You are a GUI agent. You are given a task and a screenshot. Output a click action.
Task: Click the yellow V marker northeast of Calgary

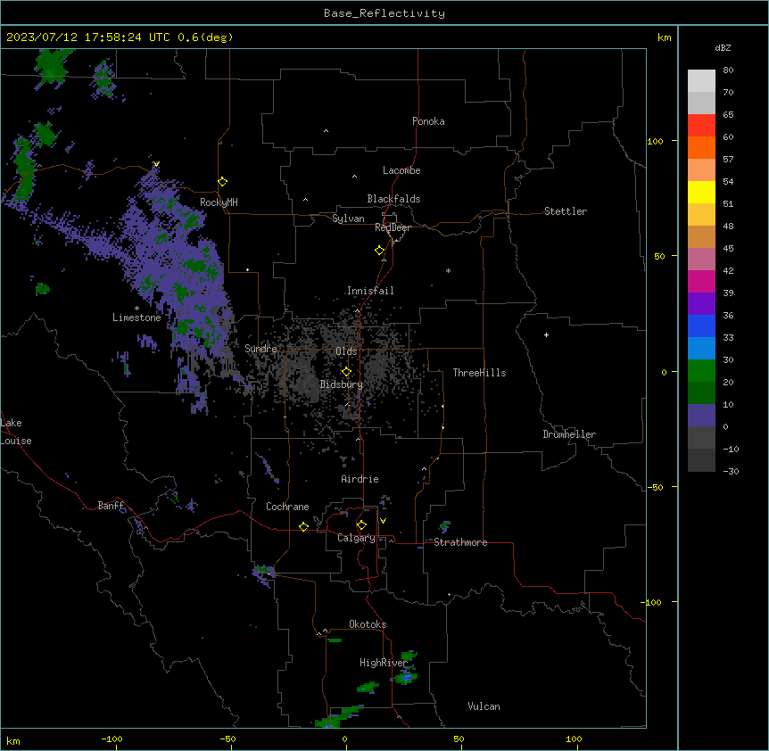point(383,521)
